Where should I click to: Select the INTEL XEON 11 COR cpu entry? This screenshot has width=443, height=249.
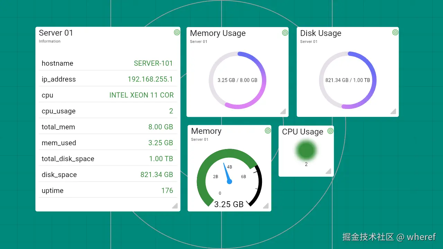point(141,95)
